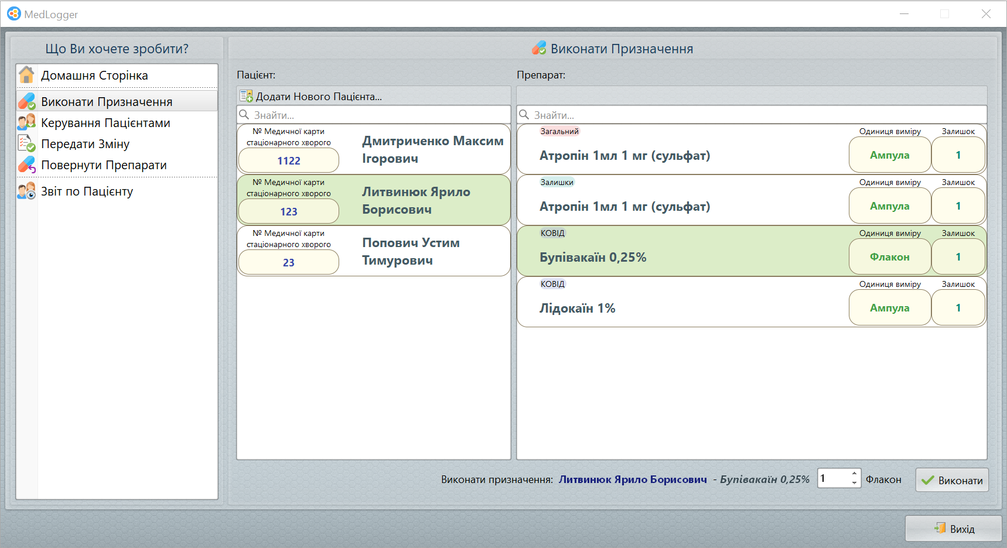Screen dimensions: 1007x548
Task: Click the pill icon beside Виконати Призначення
Action: (x=26, y=101)
